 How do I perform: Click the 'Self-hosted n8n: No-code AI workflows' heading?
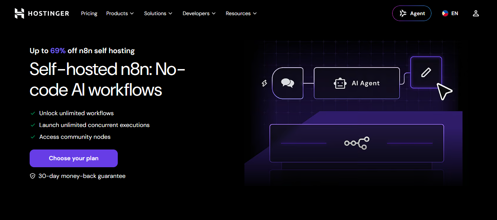pyautogui.click(x=107, y=79)
